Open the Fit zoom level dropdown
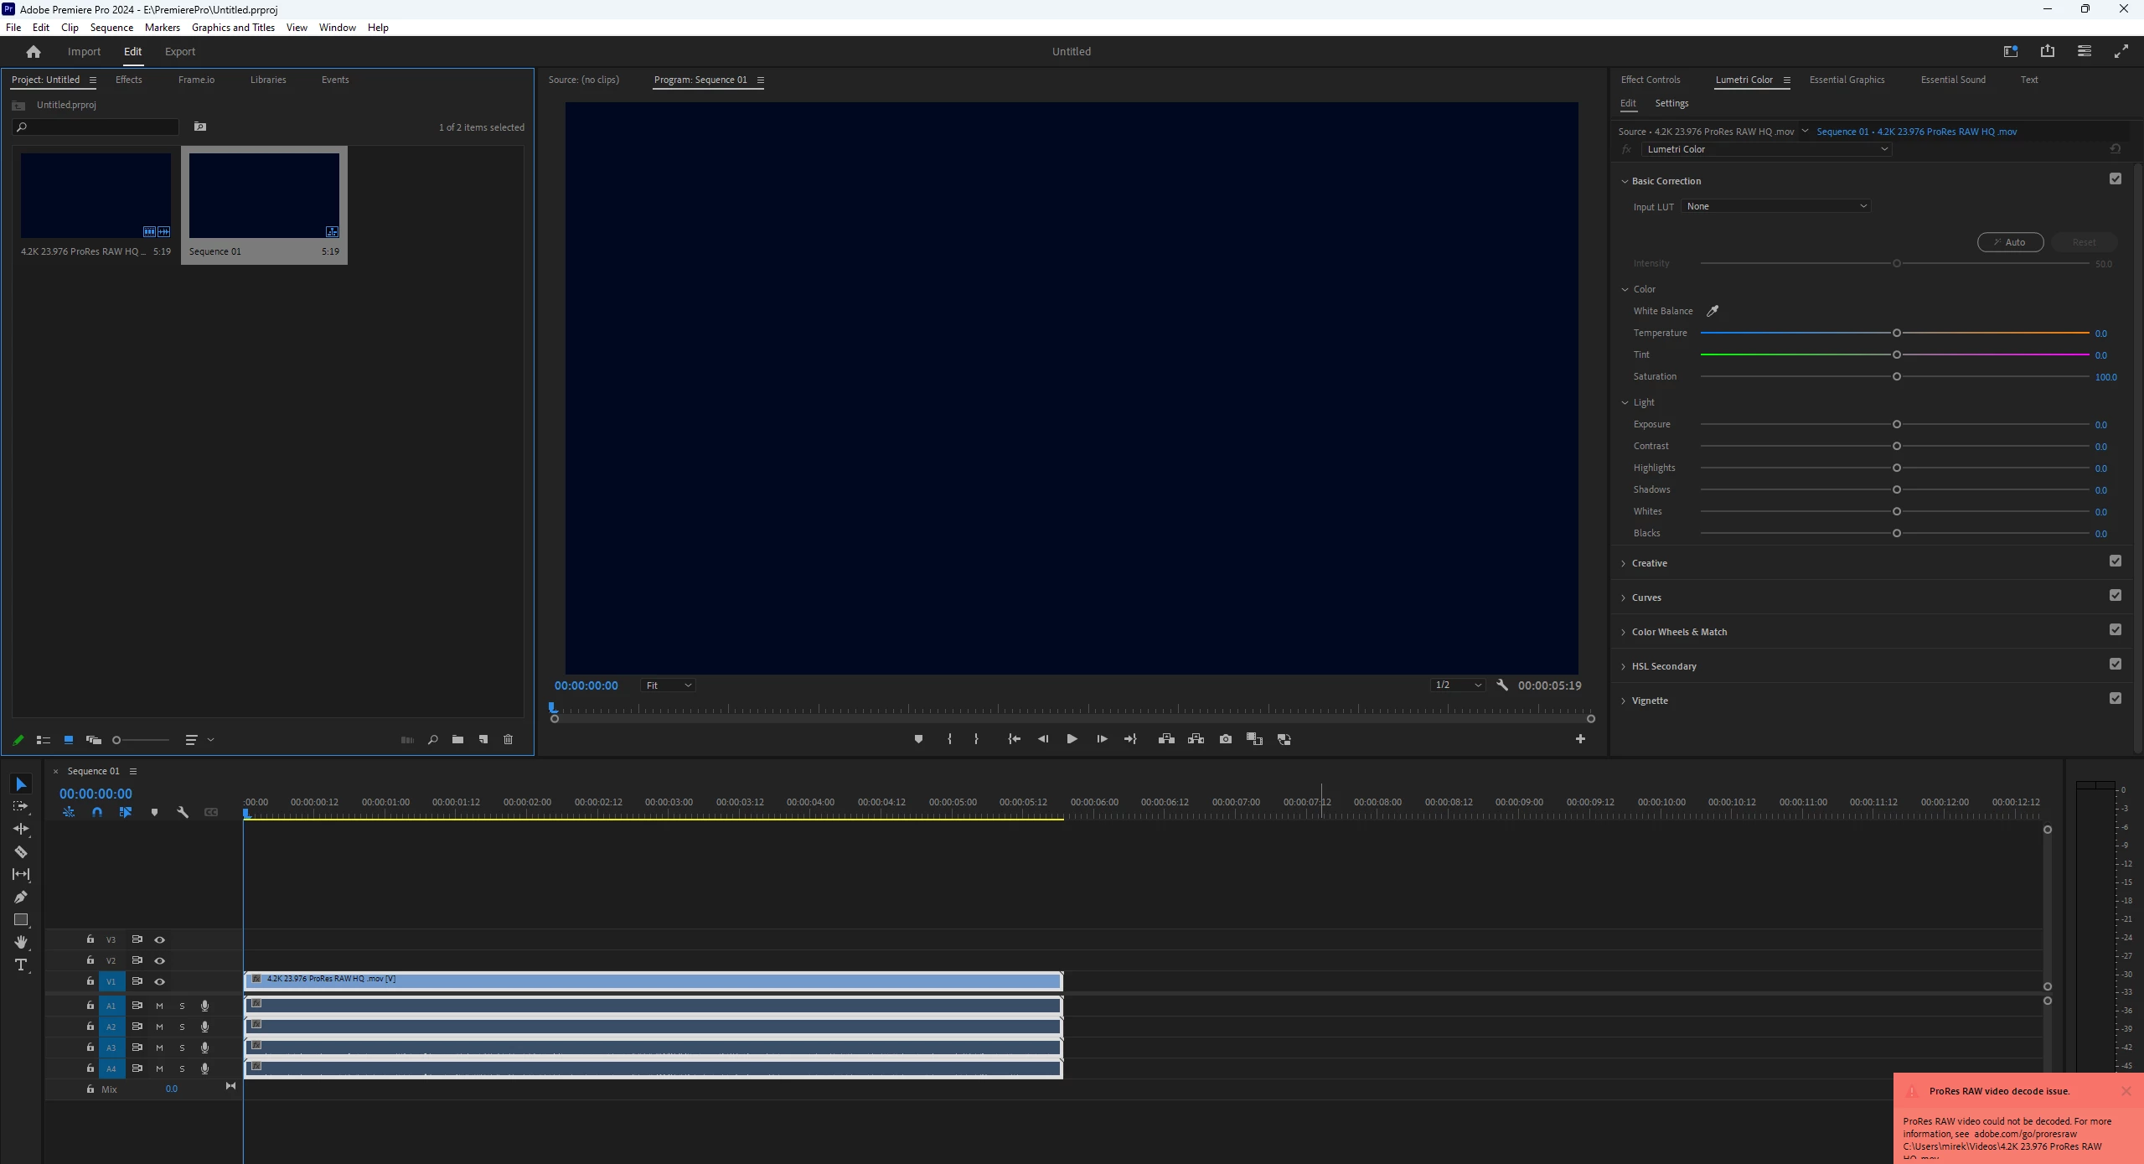Viewport: 2144px width, 1164px height. [668, 685]
